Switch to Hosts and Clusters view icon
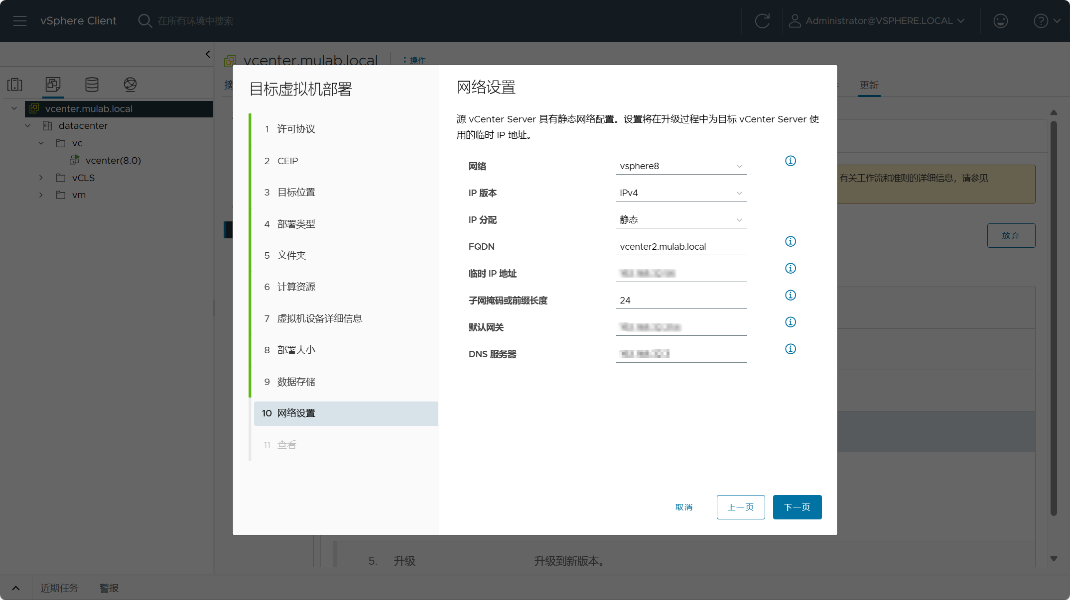 tap(15, 84)
